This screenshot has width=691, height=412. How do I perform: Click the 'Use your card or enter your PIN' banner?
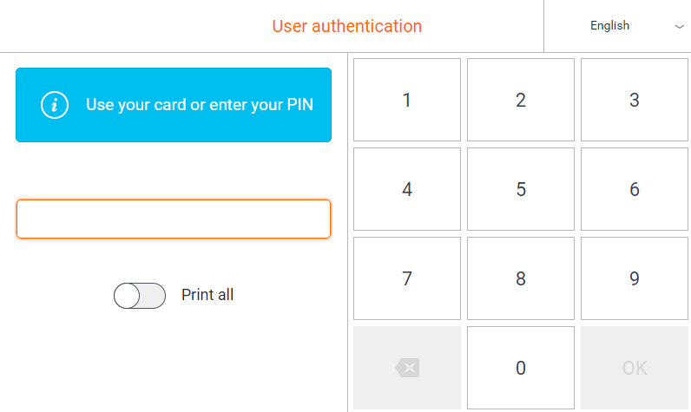coord(174,105)
